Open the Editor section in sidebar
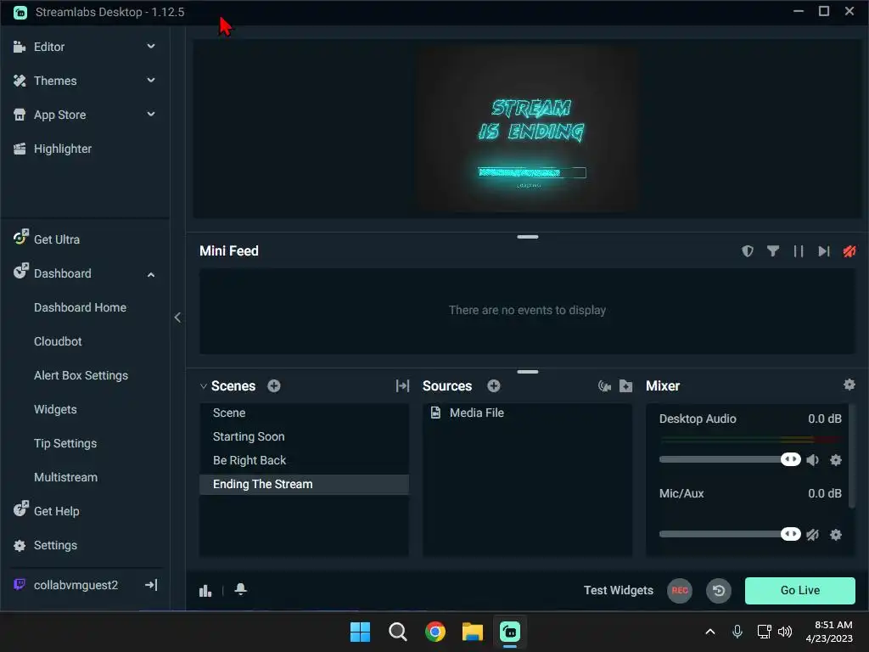The image size is (869, 652). (48, 48)
